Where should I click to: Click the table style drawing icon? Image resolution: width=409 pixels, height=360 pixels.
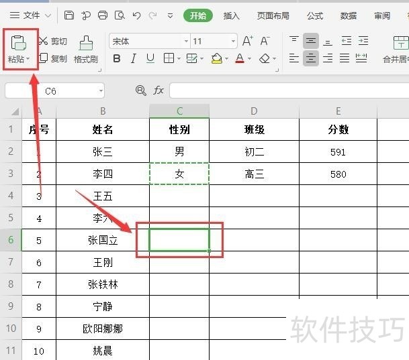click(x=192, y=58)
